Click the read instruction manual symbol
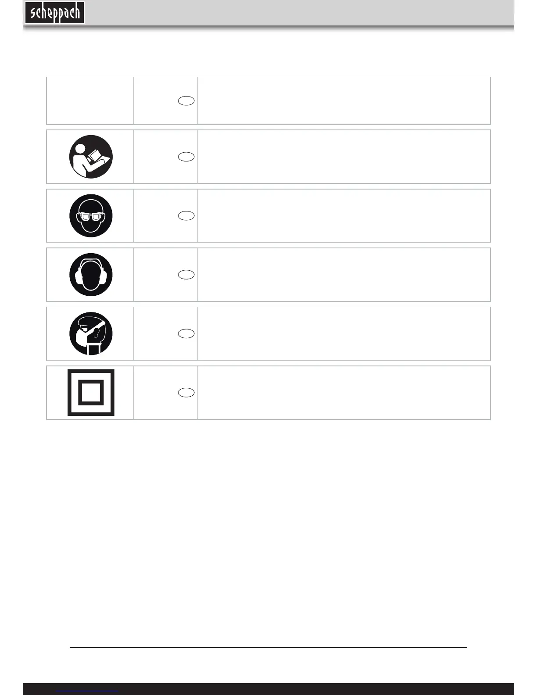This screenshot has height=695, width=537. (x=91, y=157)
